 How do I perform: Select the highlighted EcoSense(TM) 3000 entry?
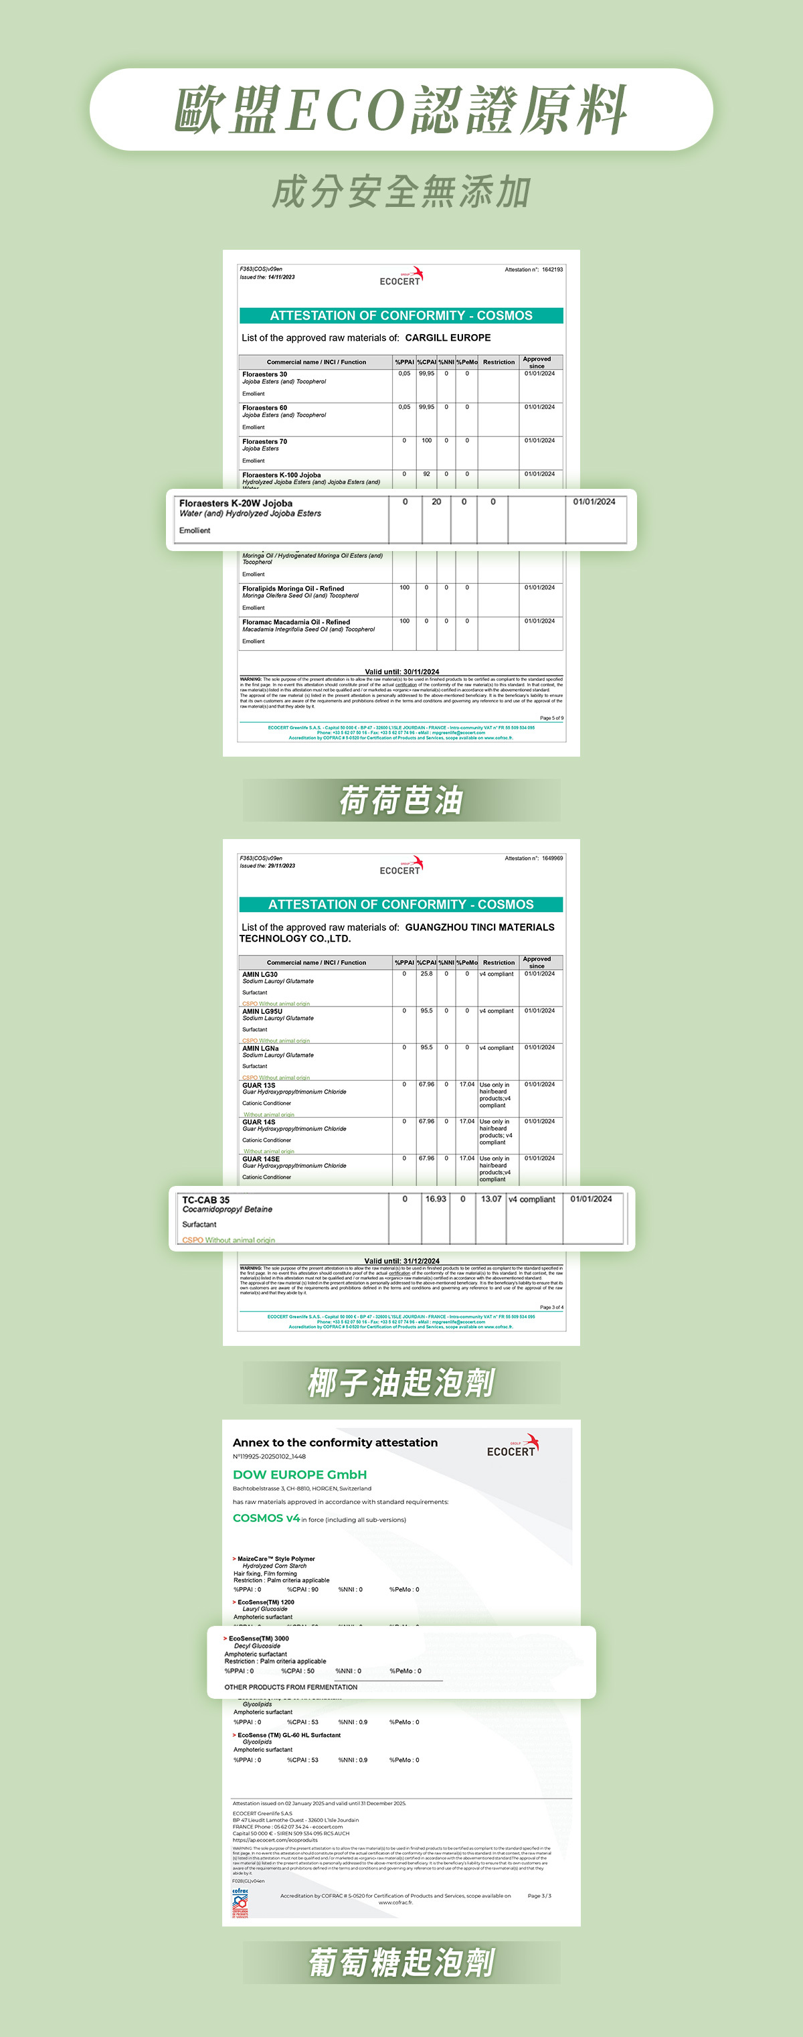point(401,1662)
